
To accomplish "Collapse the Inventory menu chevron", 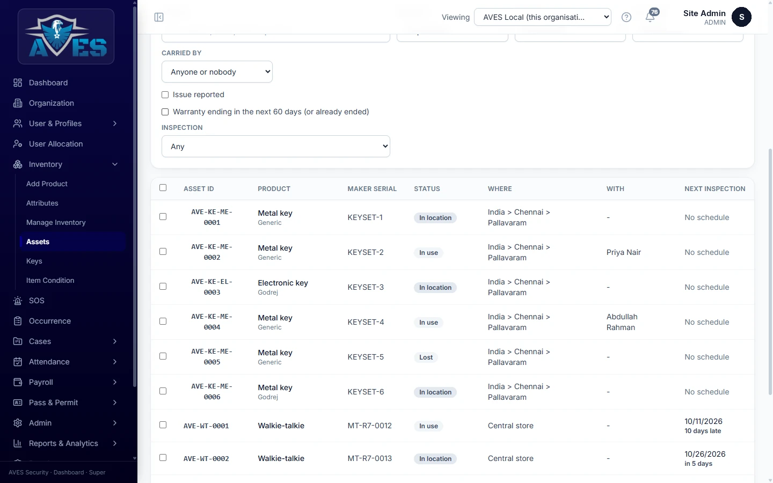I will [115, 164].
